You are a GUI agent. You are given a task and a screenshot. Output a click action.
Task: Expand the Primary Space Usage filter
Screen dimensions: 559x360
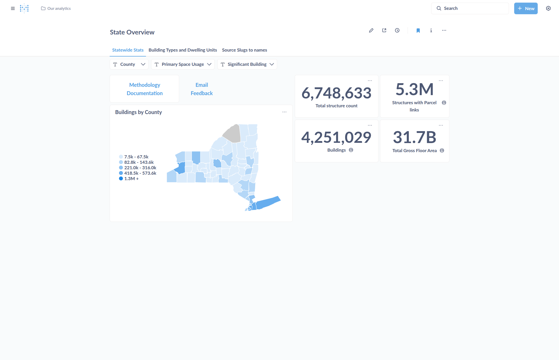click(x=183, y=64)
